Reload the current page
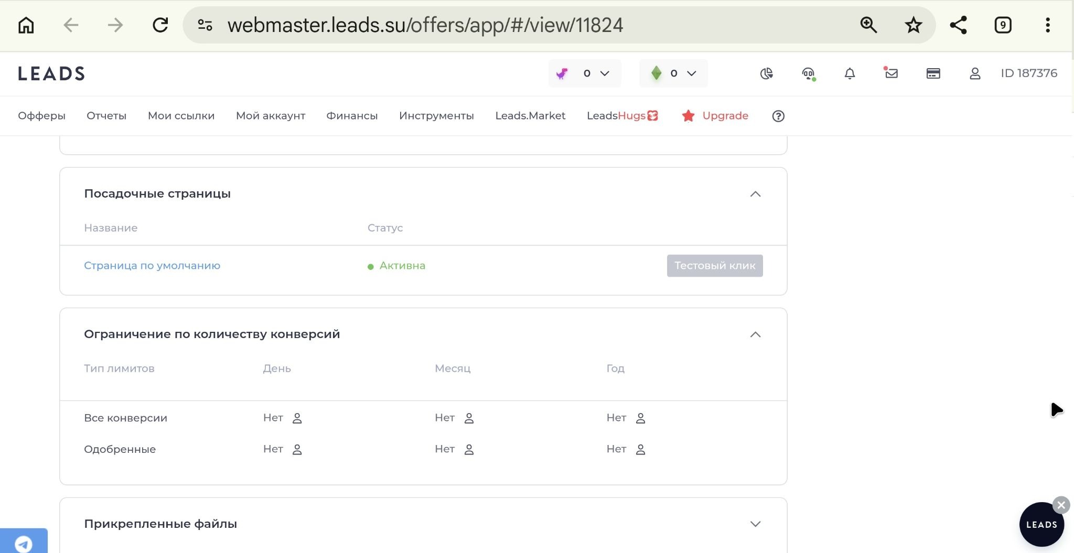1074x553 pixels. (160, 25)
